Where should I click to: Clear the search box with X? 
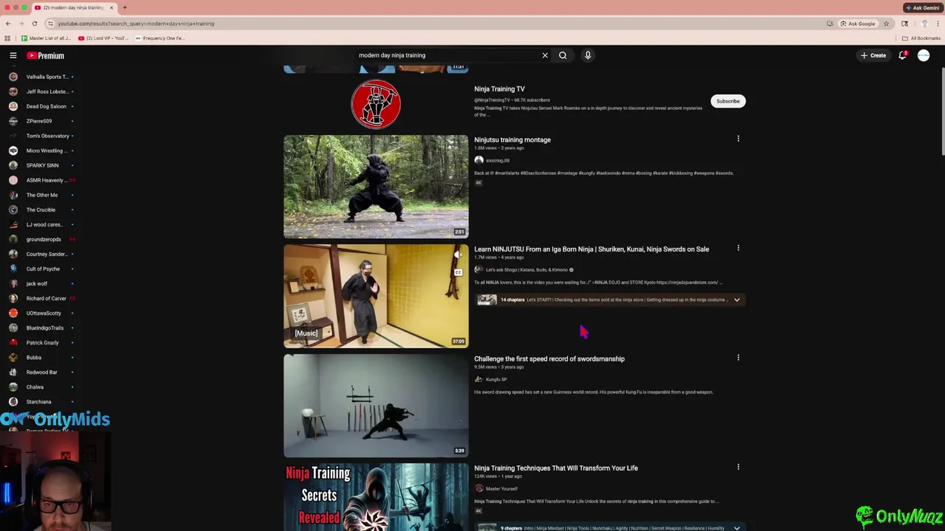(x=545, y=55)
